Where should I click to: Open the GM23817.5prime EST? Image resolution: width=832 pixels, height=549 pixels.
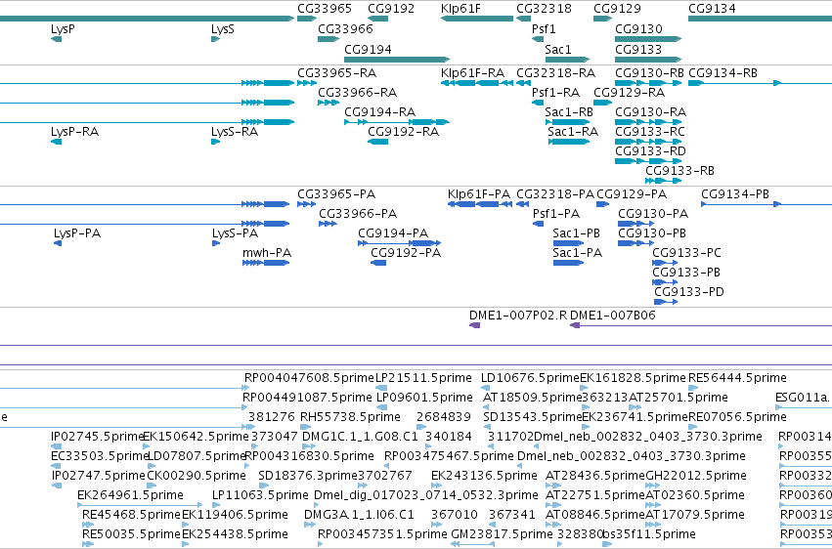[x=472, y=544]
